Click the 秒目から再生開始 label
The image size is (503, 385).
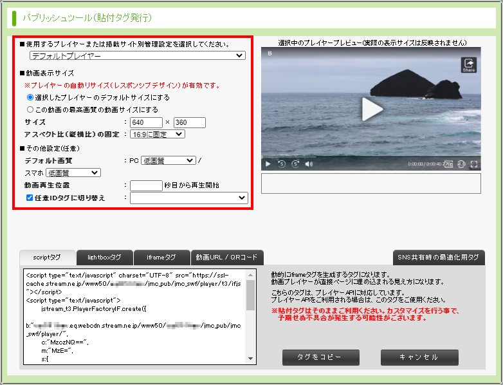tap(192, 185)
